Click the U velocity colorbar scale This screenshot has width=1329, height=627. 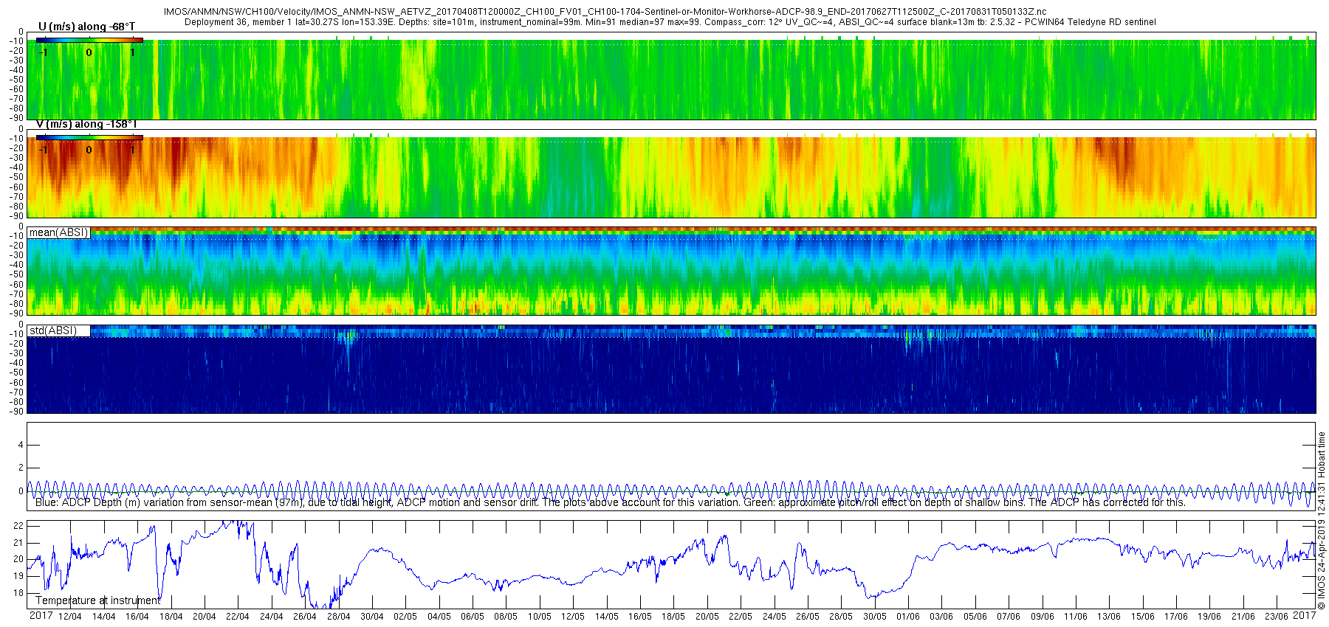[x=89, y=41]
